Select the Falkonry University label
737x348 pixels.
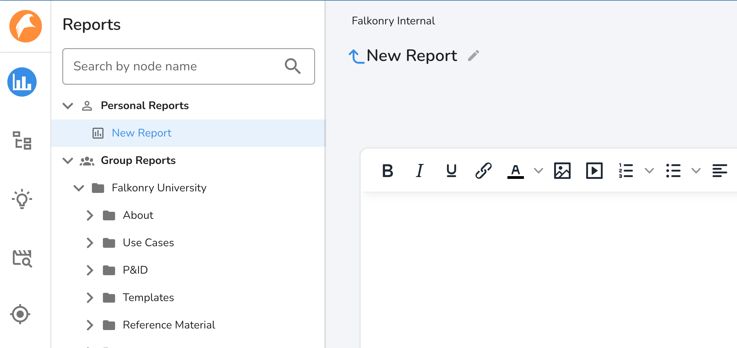pos(159,188)
